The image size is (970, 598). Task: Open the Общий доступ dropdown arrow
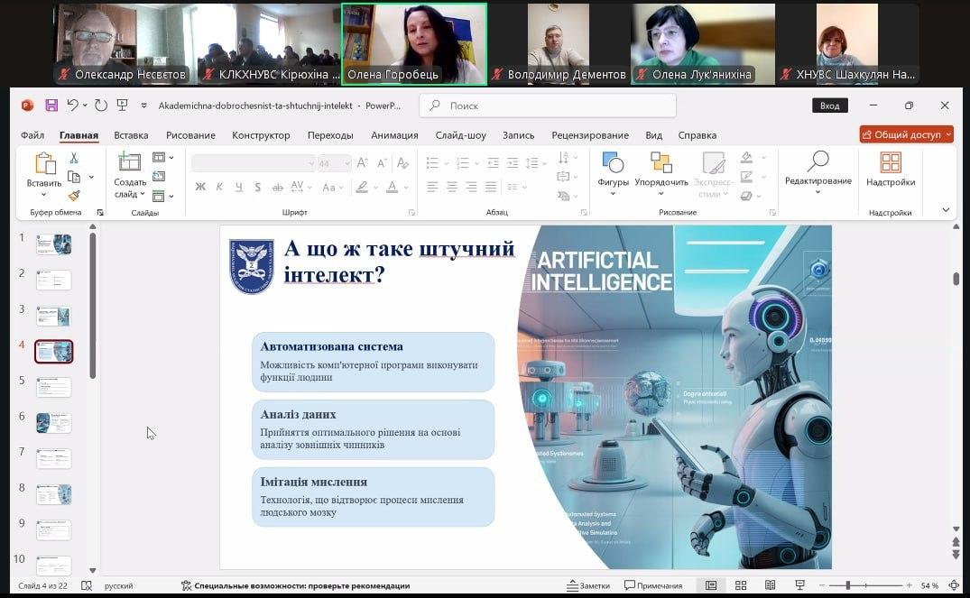pyautogui.click(x=947, y=135)
